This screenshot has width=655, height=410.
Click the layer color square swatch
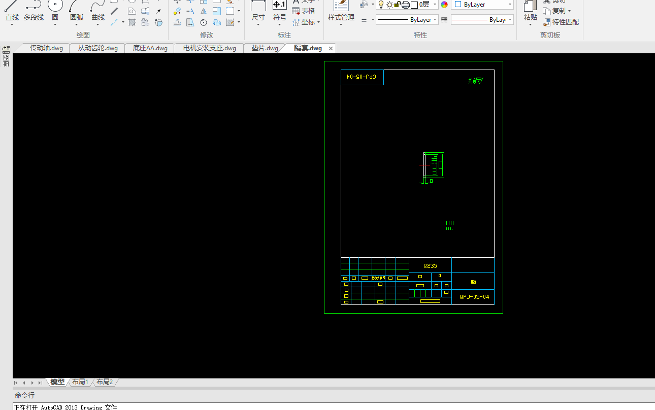click(x=414, y=5)
